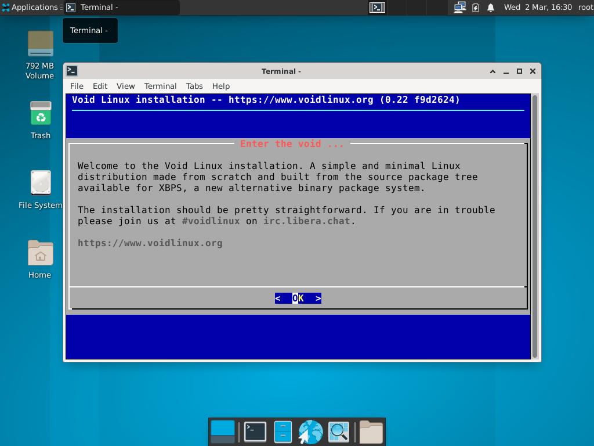Roll up the terminal window with the shade button
This screenshot has height=446, width=594.
coord(492,71)
